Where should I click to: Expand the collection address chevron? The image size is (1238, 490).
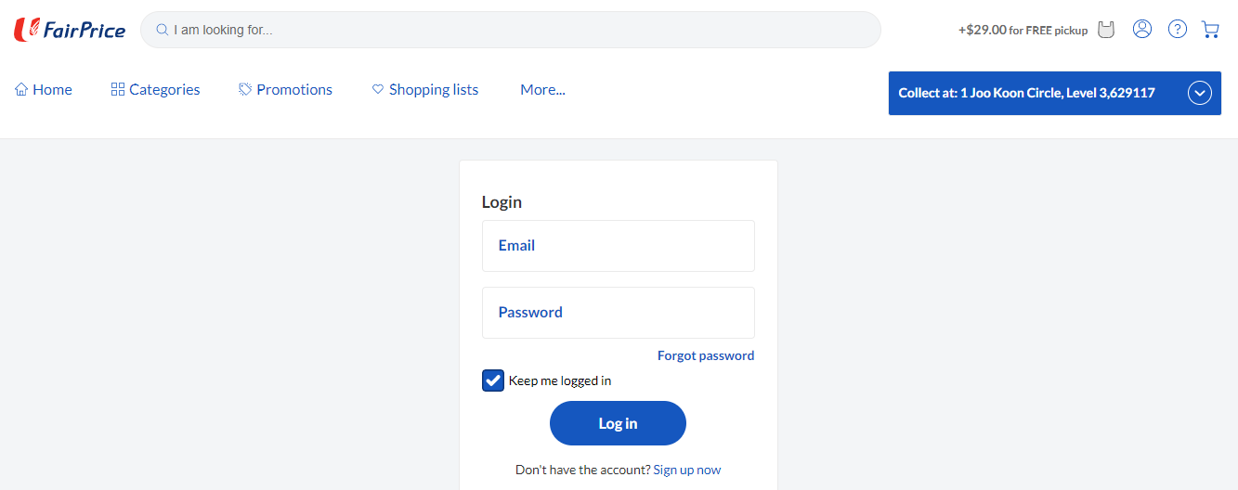(1200, 93)
